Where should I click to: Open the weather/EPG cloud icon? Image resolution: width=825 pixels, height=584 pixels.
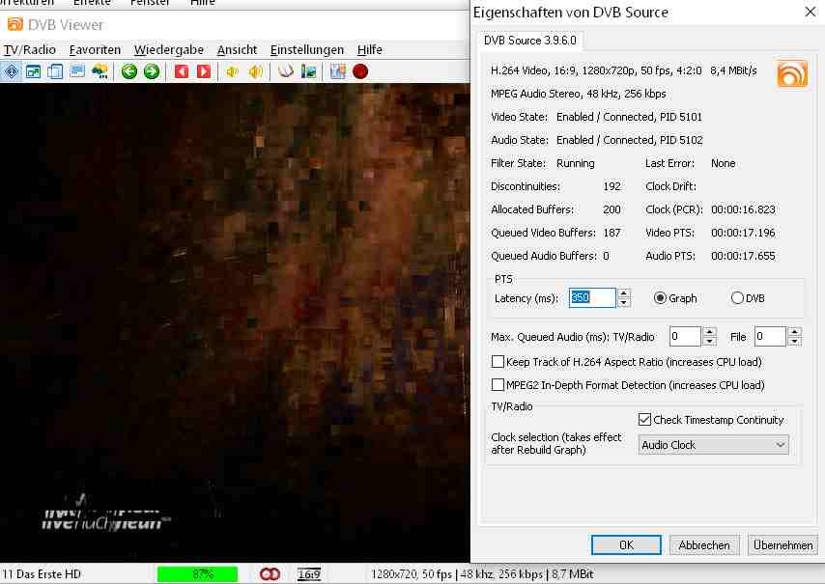pyautogui.click(x=99, y=71)
